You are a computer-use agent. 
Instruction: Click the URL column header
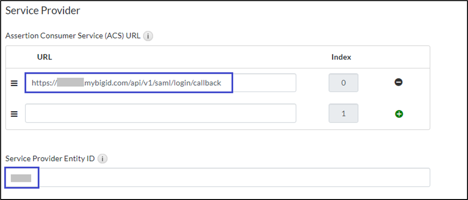pos(44,57)
